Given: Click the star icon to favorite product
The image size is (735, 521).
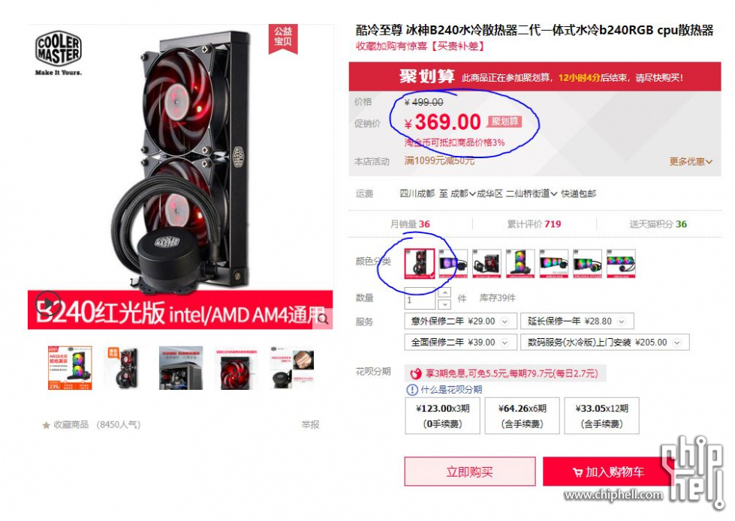Looking at the screenshot, I should coord(46,425).
